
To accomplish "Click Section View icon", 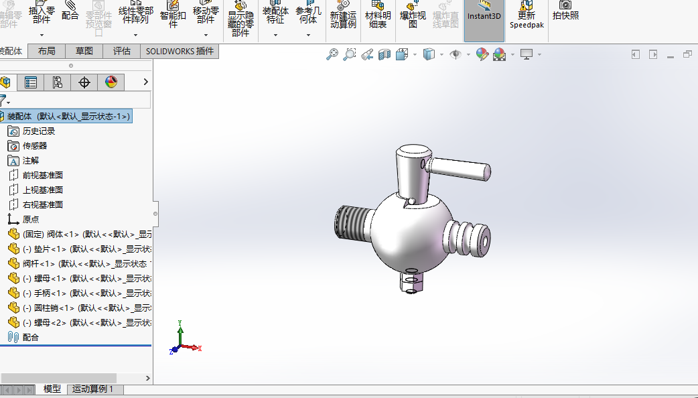I will (x=384, y=54).
